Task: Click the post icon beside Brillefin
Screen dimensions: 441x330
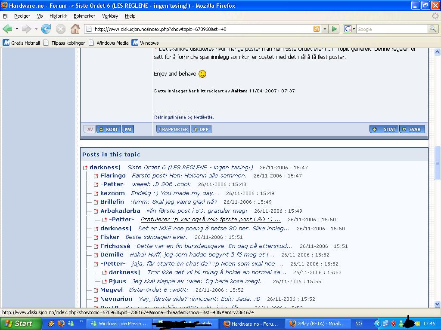Action: coord(96,202)
